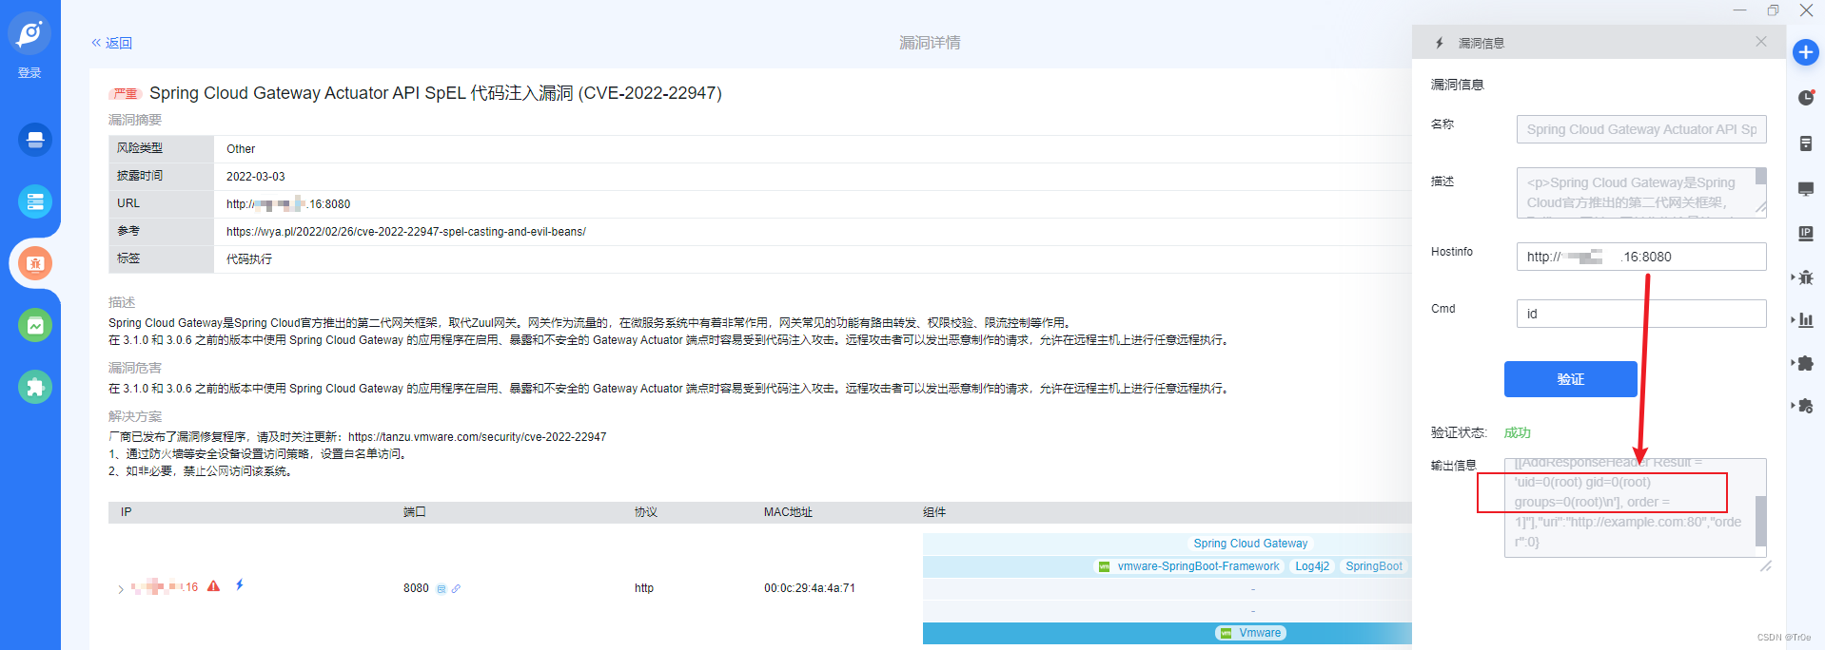Click the 组件 column header
Image resolution: width=1825 pixels, height=650 pixels.
pos(934,512)
